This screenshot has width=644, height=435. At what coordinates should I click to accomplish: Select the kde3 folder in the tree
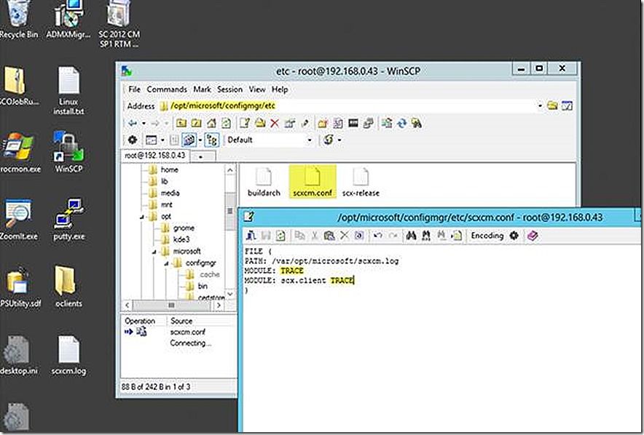[x=181, y=239]
